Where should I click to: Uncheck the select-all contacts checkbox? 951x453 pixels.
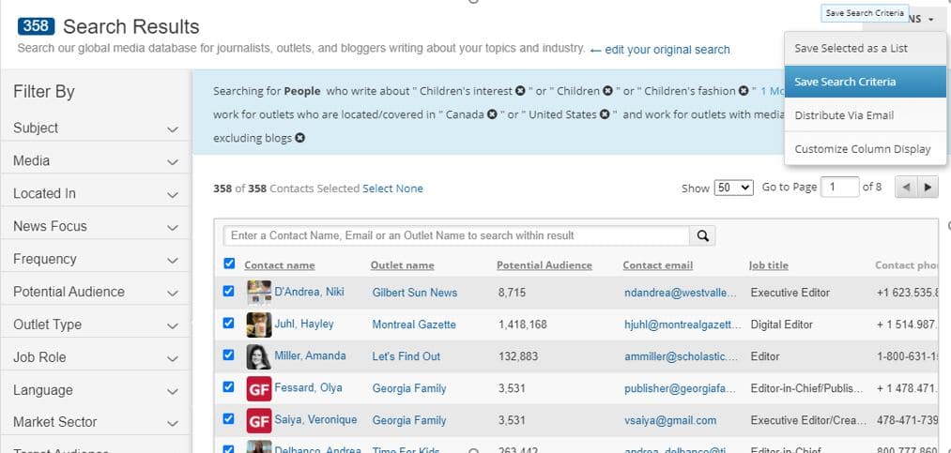(x=229, y=264)
